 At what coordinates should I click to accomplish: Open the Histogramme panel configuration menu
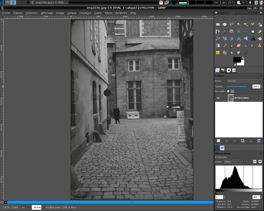click(x=260, y=154)
